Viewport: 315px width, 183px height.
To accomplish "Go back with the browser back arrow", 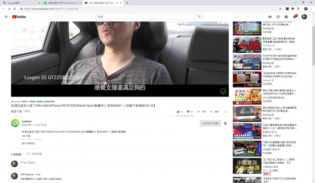I will 3,9.
